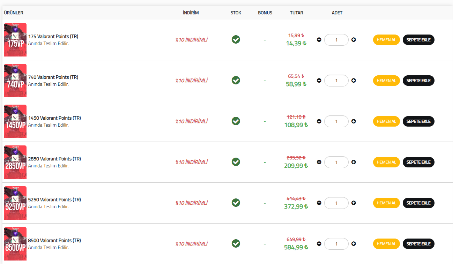This screenshot has height=264, width=453.
Task: Add 1450 Valorant Points to cart
Action: coord(418,121)
